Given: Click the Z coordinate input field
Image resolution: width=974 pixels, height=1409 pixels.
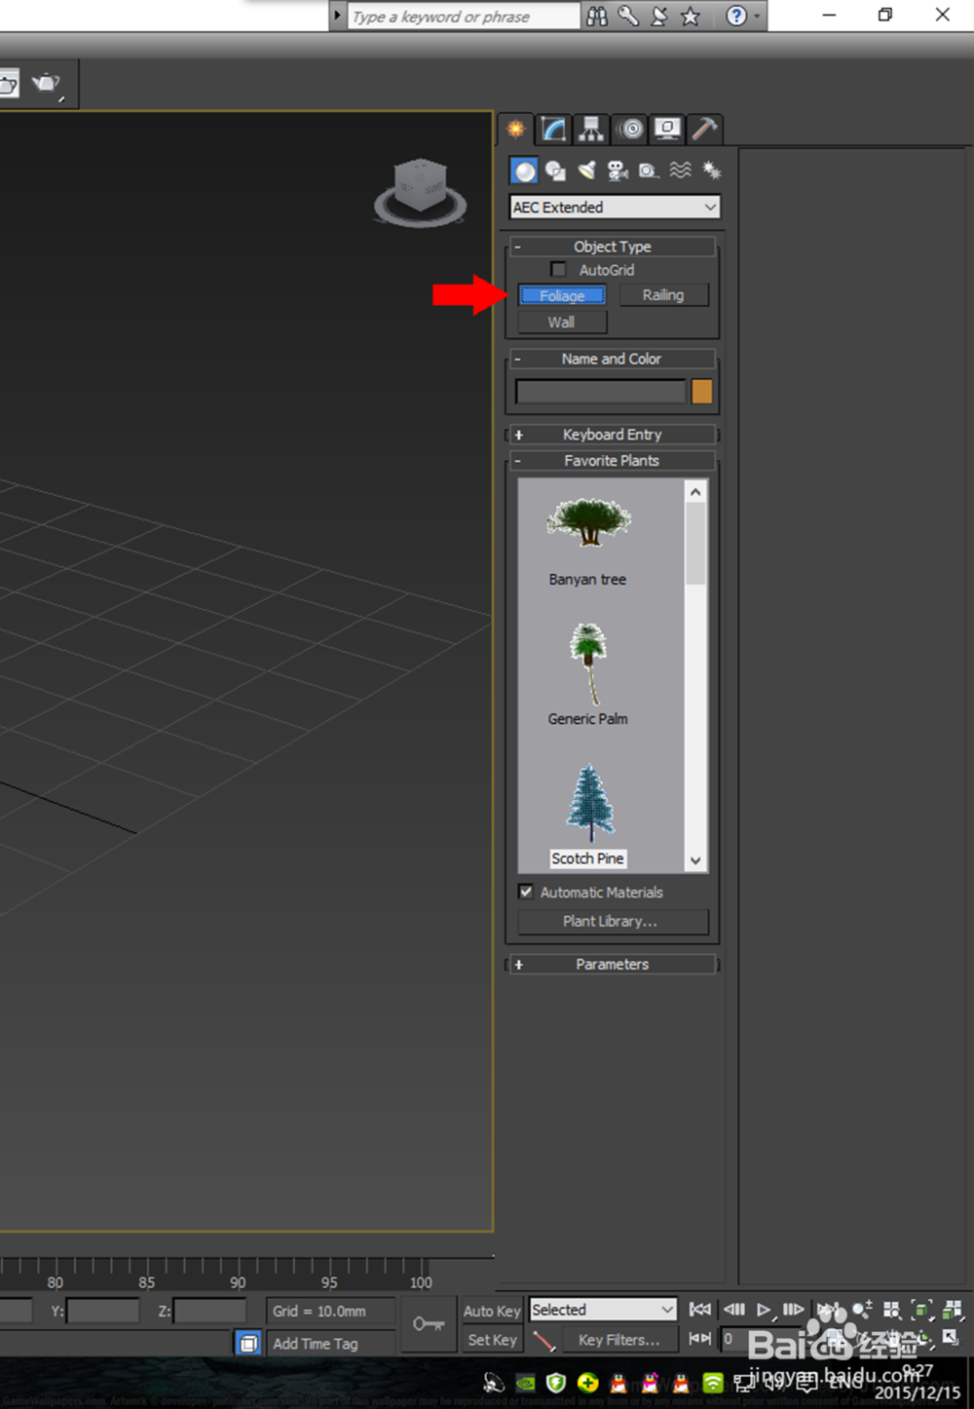Looking at the screenshot, I should (210, 1312).
